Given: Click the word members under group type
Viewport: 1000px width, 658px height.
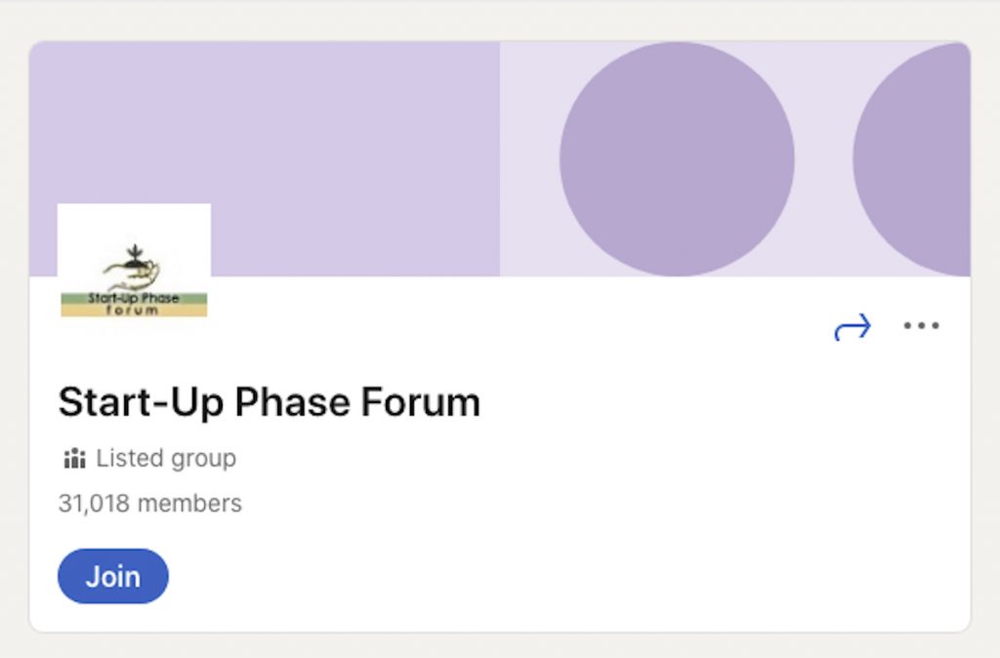Looking at the screenshot, I should pos(190,503).
